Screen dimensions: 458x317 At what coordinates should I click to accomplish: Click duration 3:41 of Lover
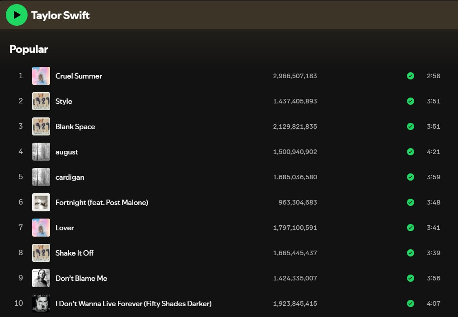pos(434,228)
